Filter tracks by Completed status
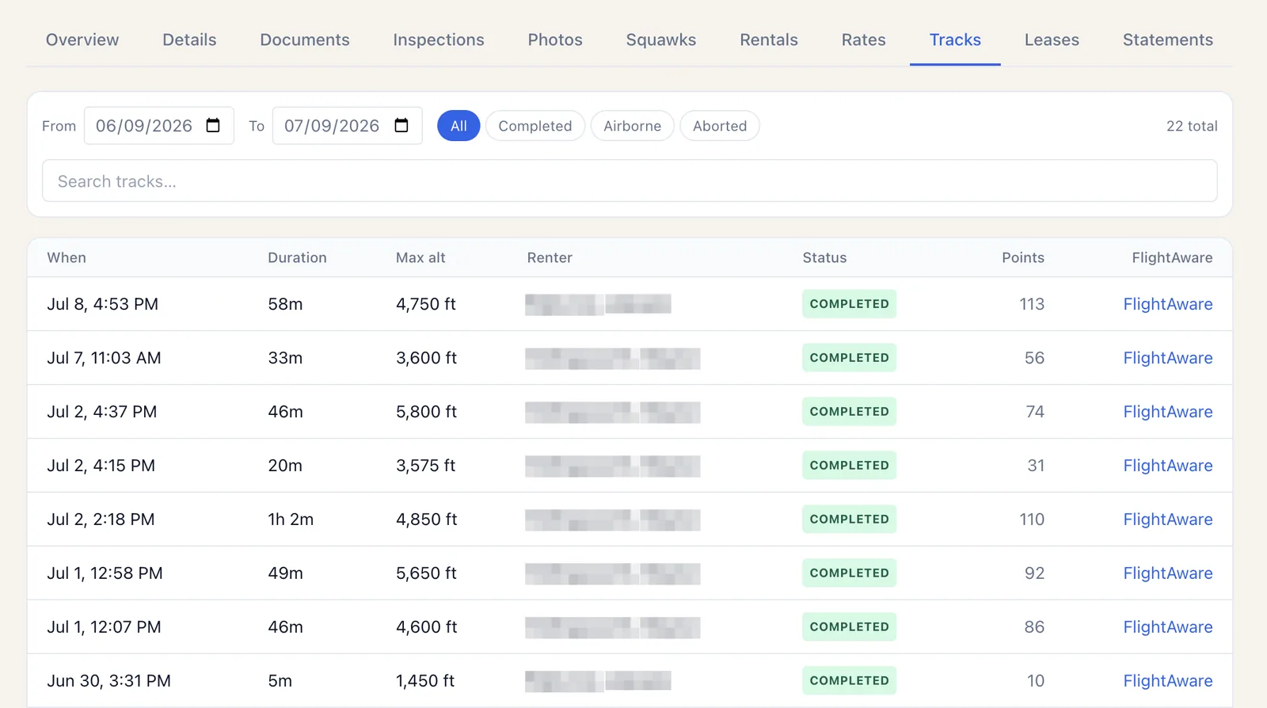The height and width of the screenshot is (708, 1267). (x=535, y=126)
